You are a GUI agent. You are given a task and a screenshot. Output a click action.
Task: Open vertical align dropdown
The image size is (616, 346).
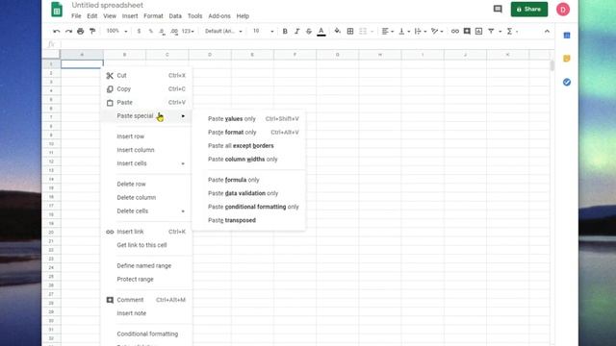point(404,32)
